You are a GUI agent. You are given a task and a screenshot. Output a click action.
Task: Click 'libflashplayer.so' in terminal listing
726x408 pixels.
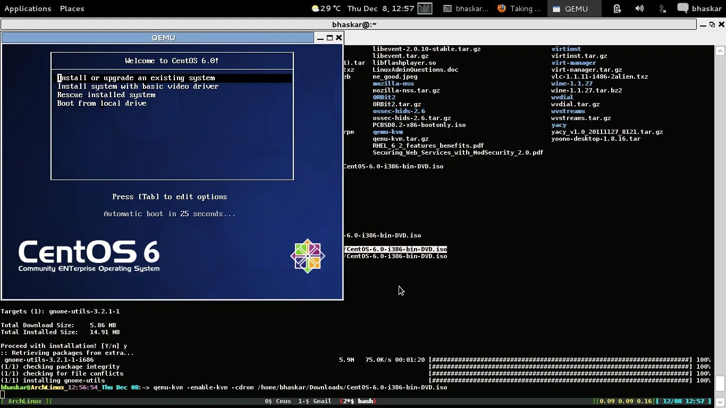pyautogui.click(x=404, y=63)
